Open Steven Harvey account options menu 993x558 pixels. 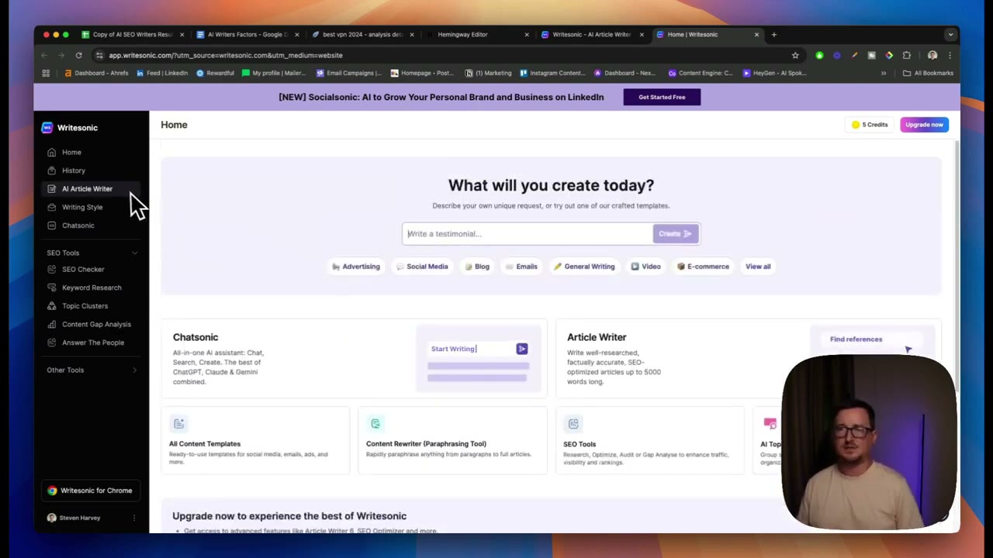[x=133, y=518]
